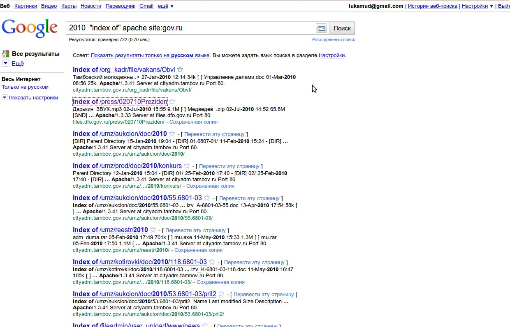Open the 'Настройки' dropdown in top bar
The width and height of the screenshot is (510, 327).
point(478,6)
